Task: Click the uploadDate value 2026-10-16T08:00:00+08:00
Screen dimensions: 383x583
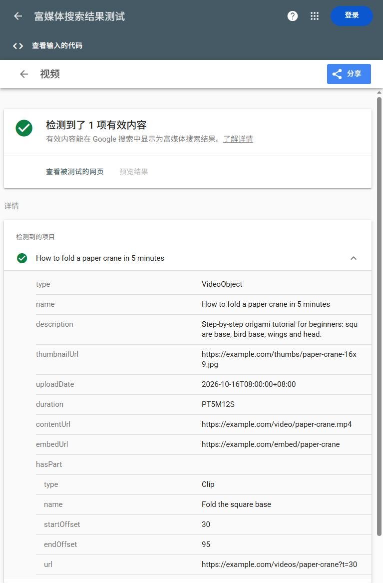Action: tap(249, 384)
